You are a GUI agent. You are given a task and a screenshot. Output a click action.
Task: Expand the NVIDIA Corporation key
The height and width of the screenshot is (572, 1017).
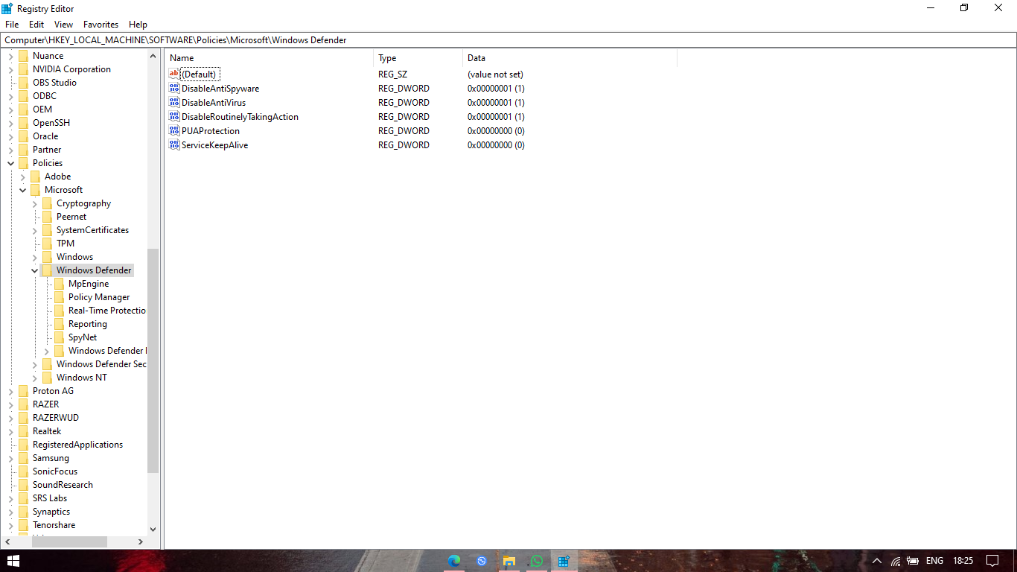click(x=11, y=69)
